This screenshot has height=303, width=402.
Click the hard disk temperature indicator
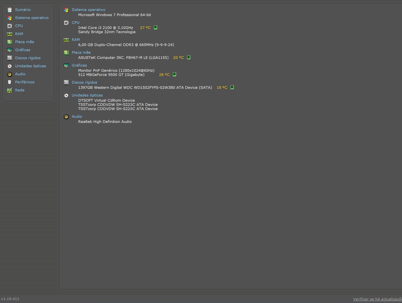pos(232,87)
